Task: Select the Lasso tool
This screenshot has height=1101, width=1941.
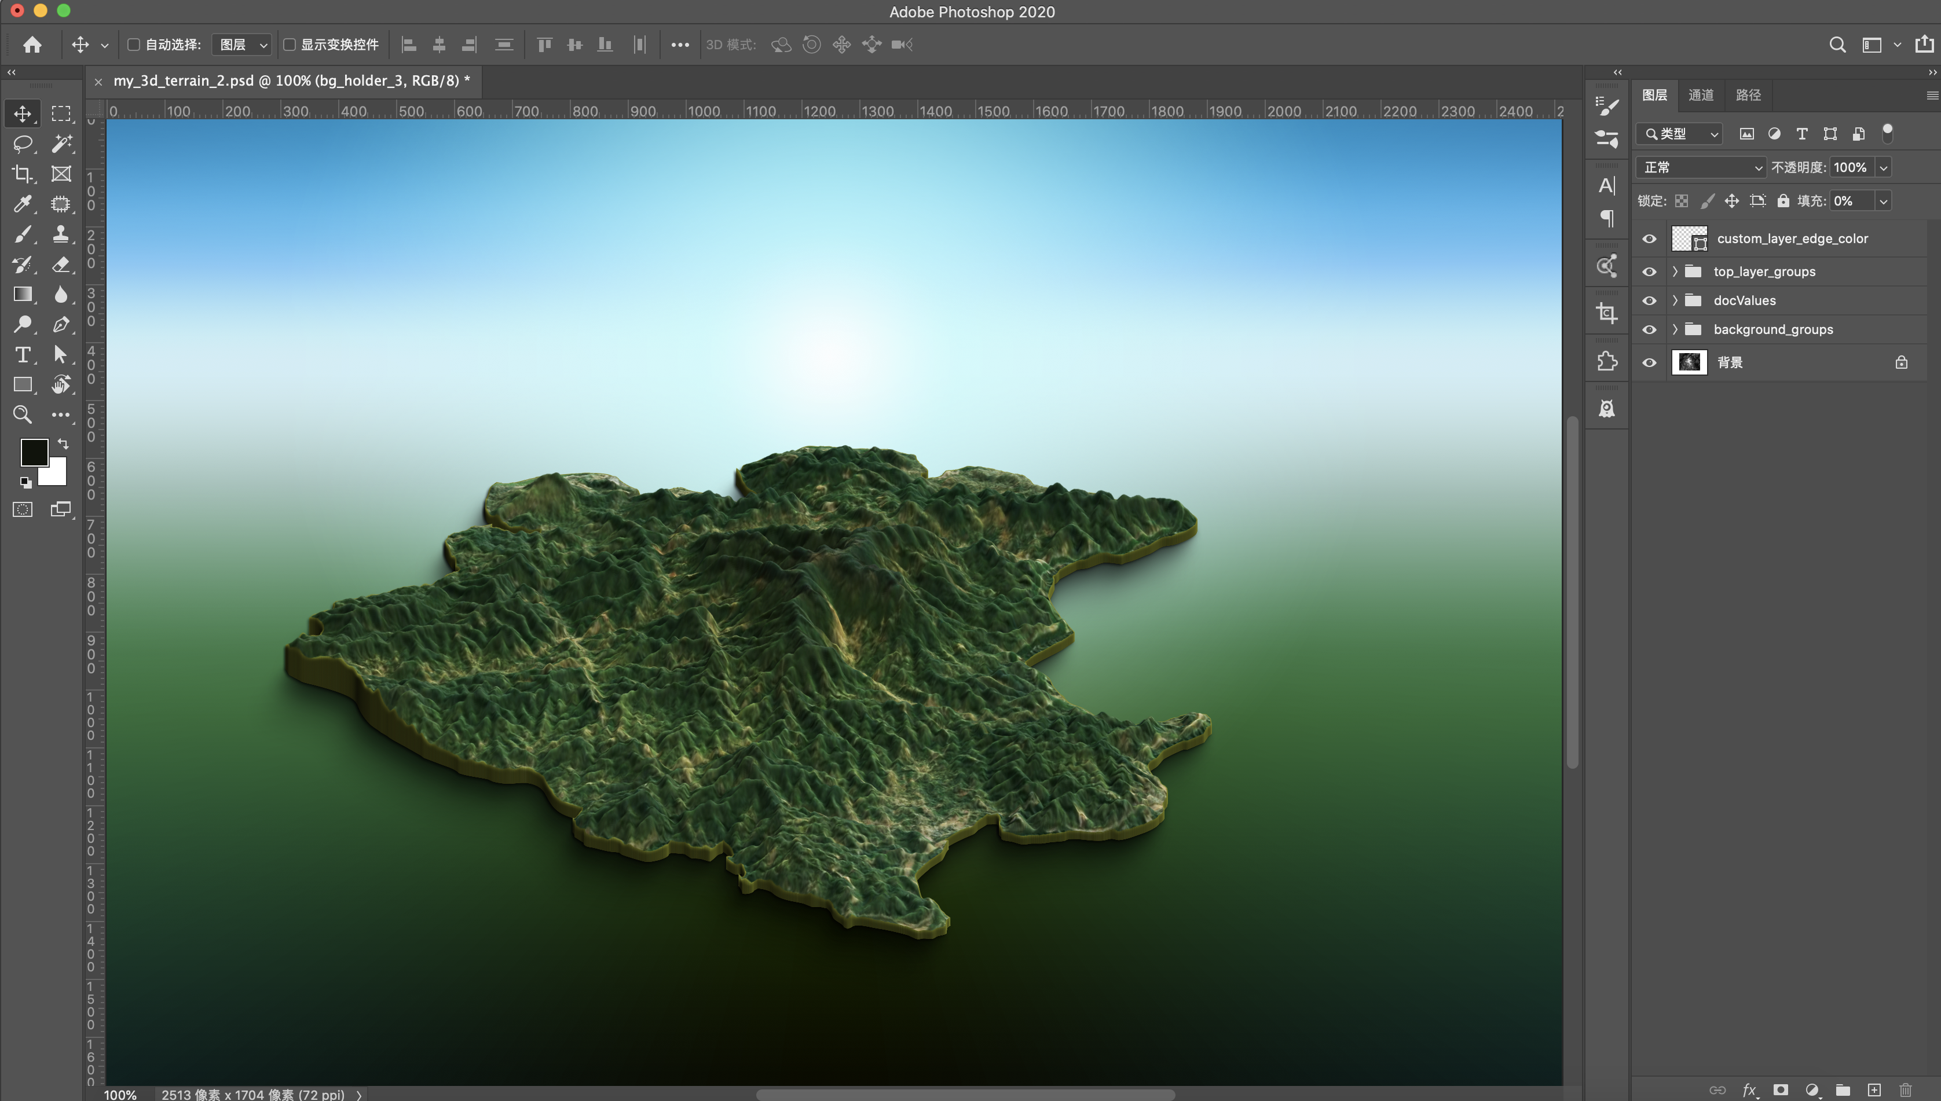Action: pos(23,144)
